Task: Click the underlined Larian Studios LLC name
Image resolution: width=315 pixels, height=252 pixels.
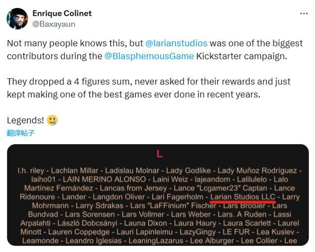Action: [243, 197]
